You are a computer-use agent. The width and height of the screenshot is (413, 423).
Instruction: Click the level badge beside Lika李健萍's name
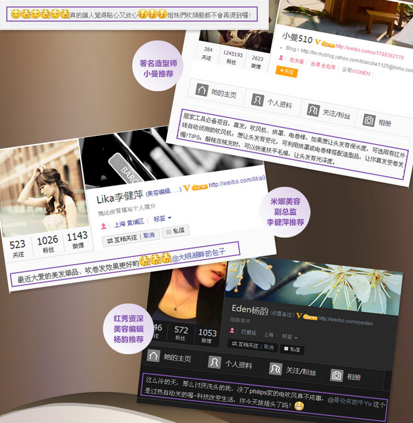[200, 187]
